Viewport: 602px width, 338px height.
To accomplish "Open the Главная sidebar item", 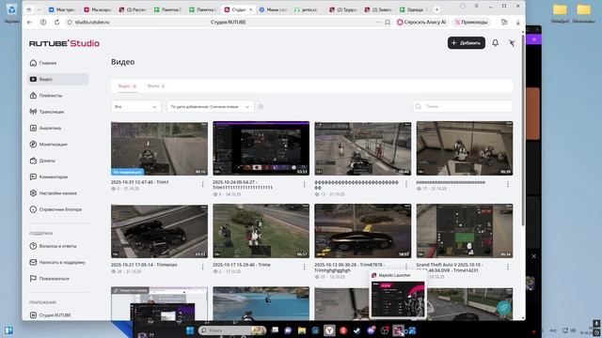I will tap(48, 63).
